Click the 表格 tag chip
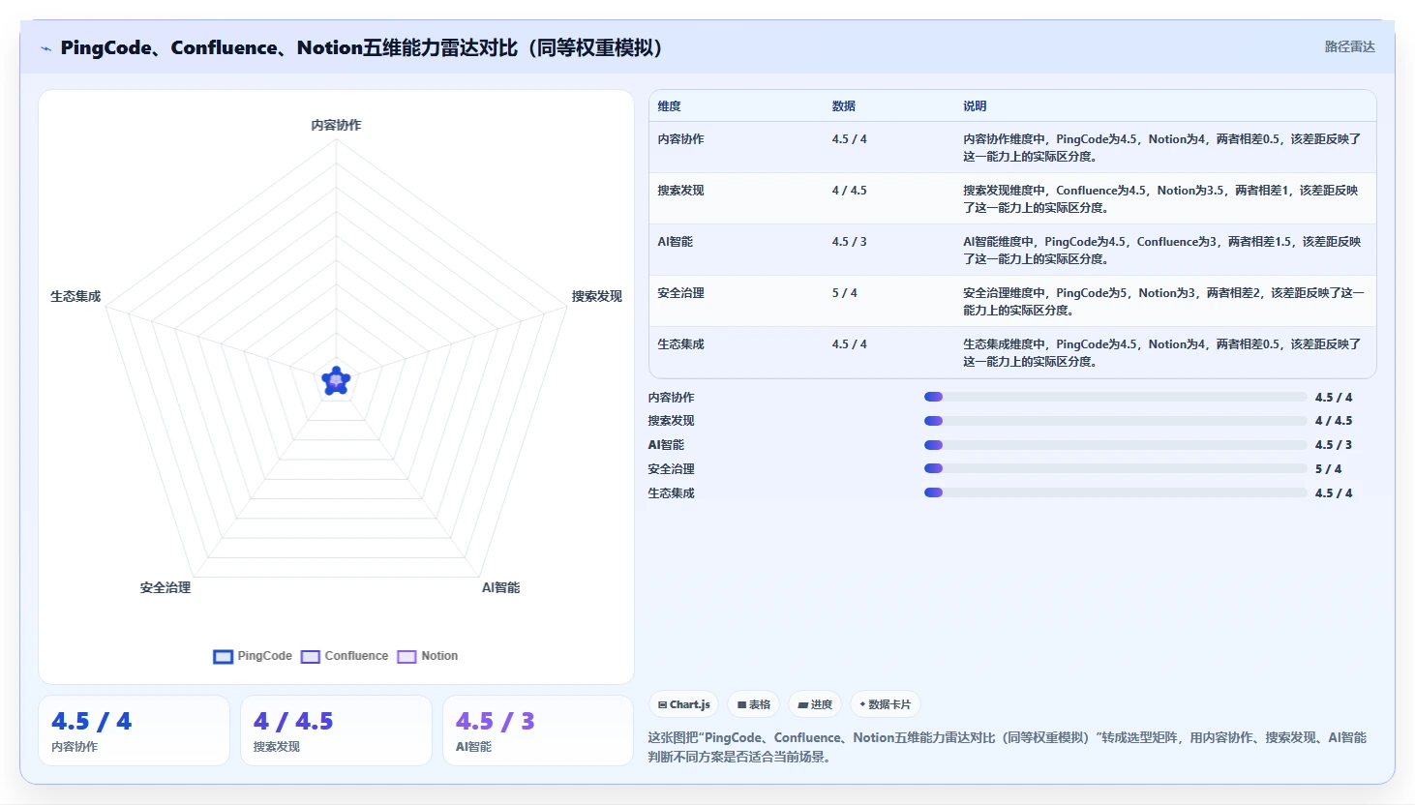The height and width of the screenshot is (805, 1415). pyautogui.click(x=754, y=704)
